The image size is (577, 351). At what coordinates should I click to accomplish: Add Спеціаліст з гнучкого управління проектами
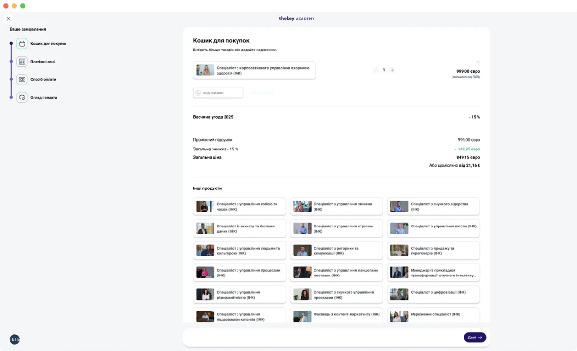tap(337, 295)
